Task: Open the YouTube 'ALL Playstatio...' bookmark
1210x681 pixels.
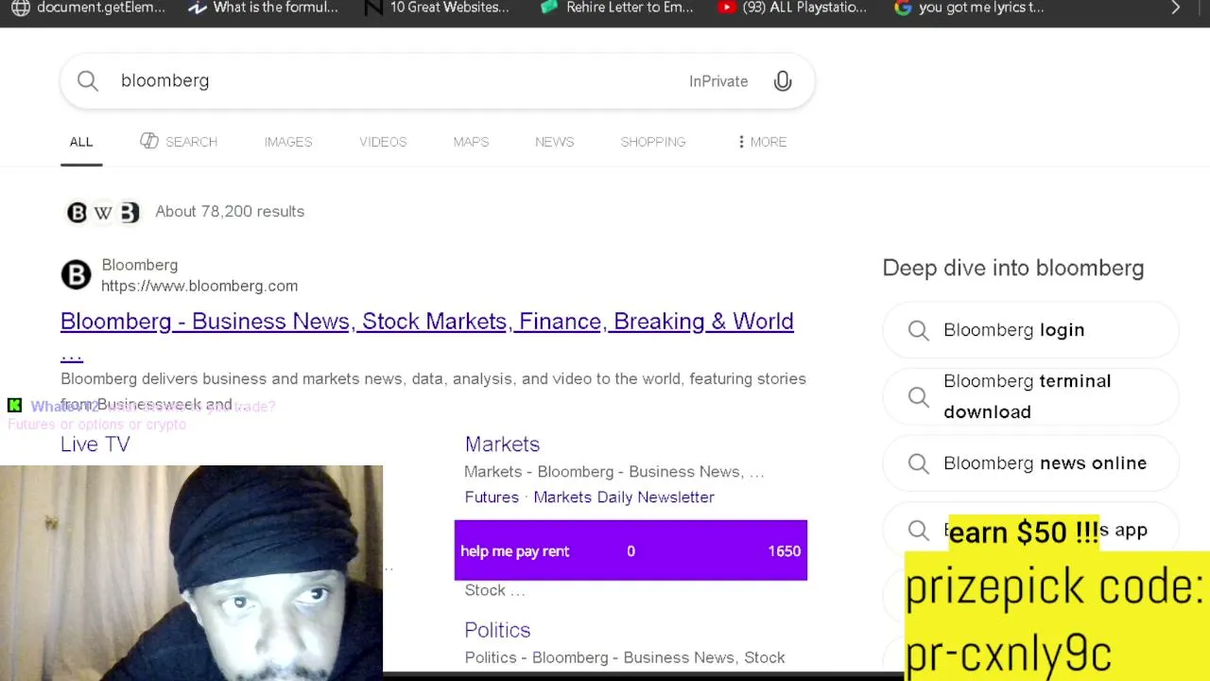Action: 792,8
